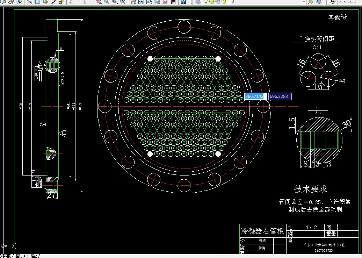Toggle layer 0 on/off lightbulb
This screenshot has height=258, width=362.
coord(206,1)
